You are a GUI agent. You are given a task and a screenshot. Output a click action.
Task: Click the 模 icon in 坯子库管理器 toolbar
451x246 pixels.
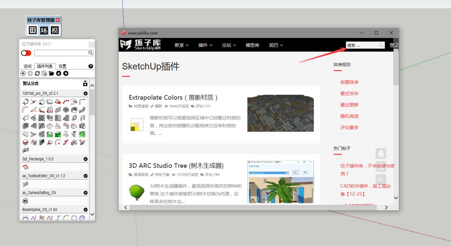click(55, 30)
